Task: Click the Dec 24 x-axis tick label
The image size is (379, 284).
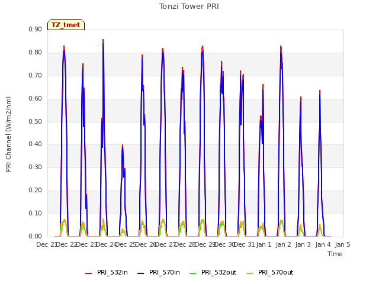Action: click(x=107, y=244)
